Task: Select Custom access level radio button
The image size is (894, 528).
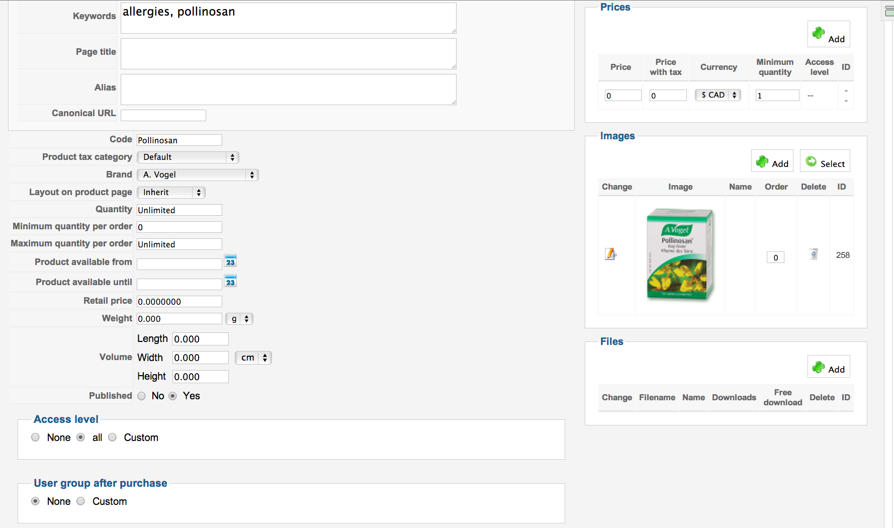Action: click(113, 437)
